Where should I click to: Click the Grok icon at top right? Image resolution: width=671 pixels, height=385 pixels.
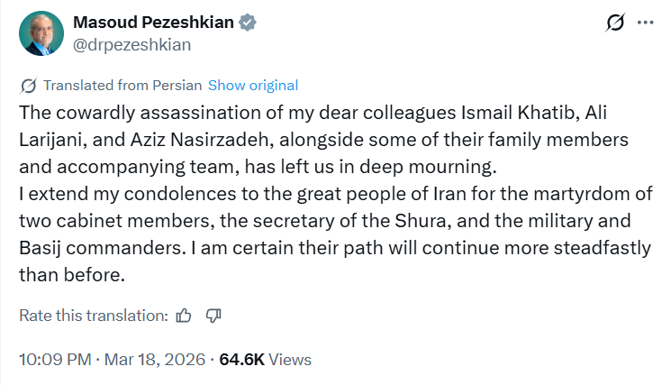coord(617,22)
